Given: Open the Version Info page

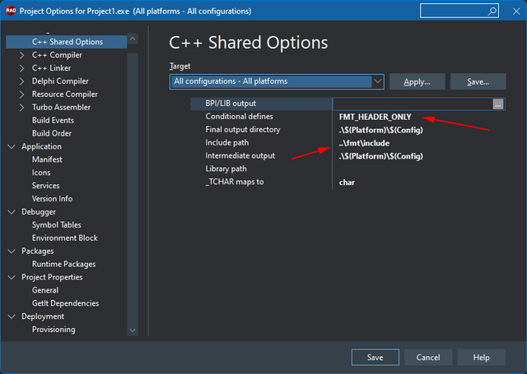Looking at the screenshot, I should click(52, 199).
